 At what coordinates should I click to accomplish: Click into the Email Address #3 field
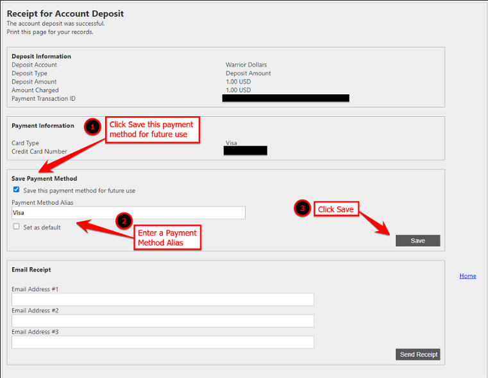(x=162, y=342)
